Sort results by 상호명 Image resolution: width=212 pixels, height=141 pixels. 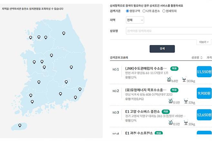pos(197,58)
